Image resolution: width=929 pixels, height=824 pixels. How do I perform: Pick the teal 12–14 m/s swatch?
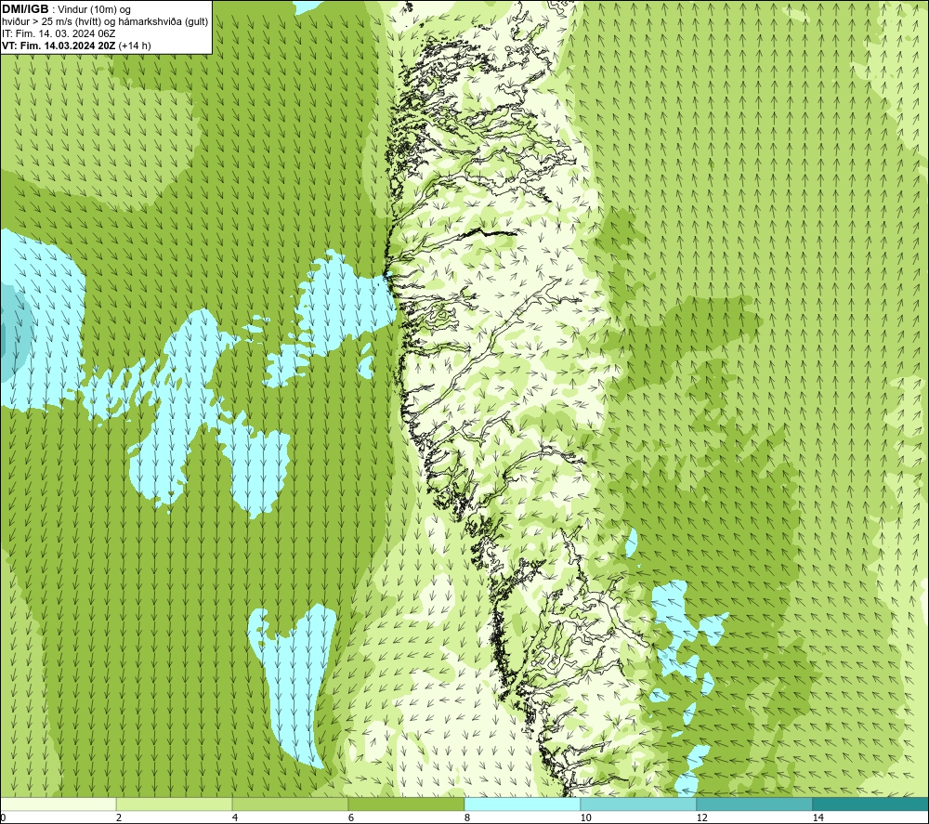coord(754,804)
